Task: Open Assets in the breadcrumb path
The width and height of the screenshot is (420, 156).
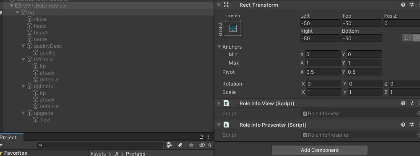Action: tap(98, 153)
